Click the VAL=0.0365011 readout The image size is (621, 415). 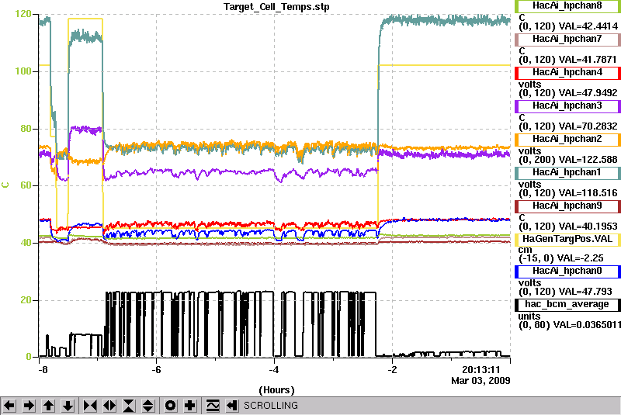(587, 325)
